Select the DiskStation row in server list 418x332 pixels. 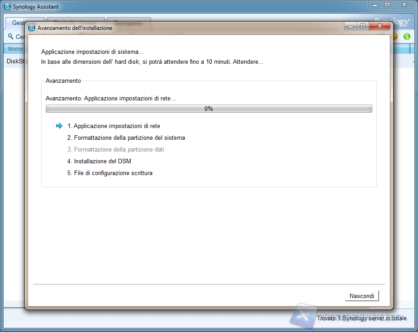(15, 61)
